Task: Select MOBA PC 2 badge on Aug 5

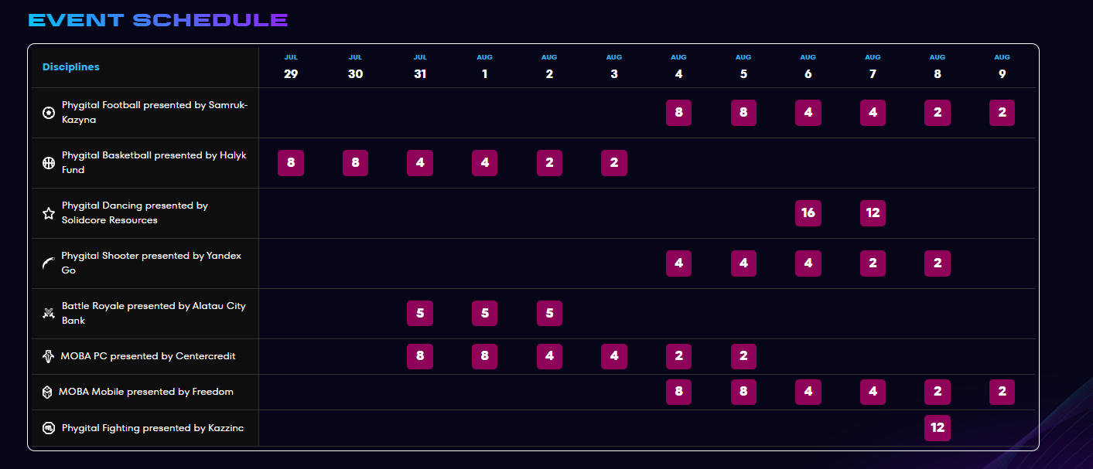Action: 743,356
